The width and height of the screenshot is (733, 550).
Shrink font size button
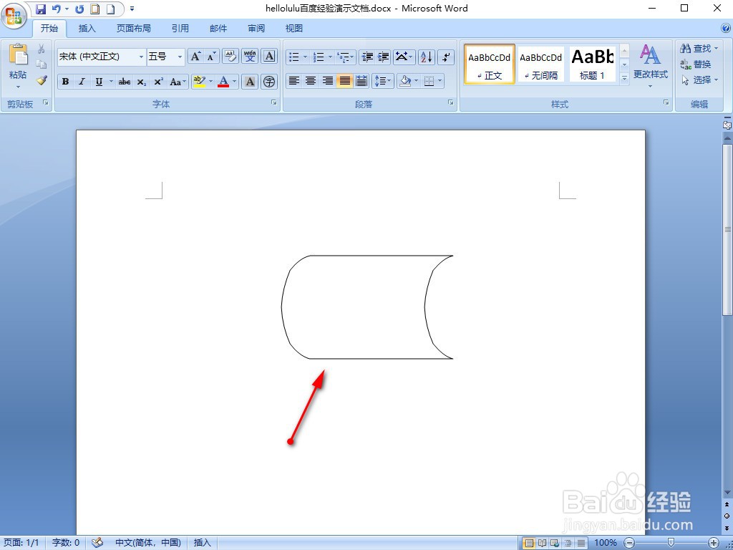click(211, 57)
